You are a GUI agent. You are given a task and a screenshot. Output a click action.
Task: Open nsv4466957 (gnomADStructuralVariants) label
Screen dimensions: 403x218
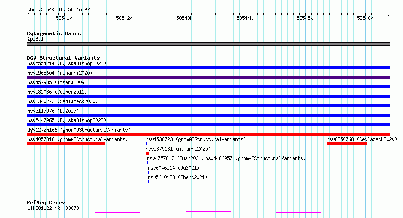(255, 158)
